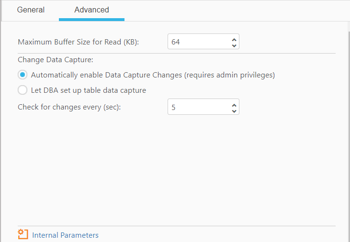This screenshot has height=242, width=350.
Task: Open the Internal Parameters gear icon
Action: pyautogui.click(x=23, y=234)
